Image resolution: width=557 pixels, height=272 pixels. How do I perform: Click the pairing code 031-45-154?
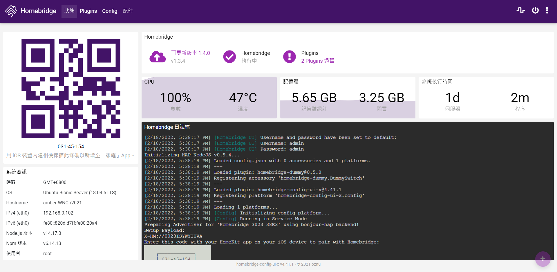coord(71,147)
